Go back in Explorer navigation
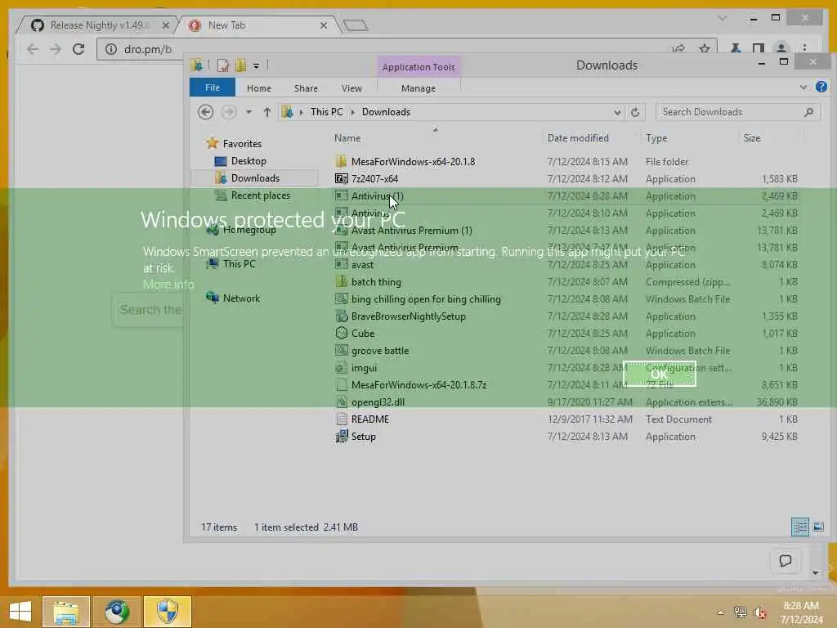The height and width of the screenshot is (628, 837). tap(205, 112)
